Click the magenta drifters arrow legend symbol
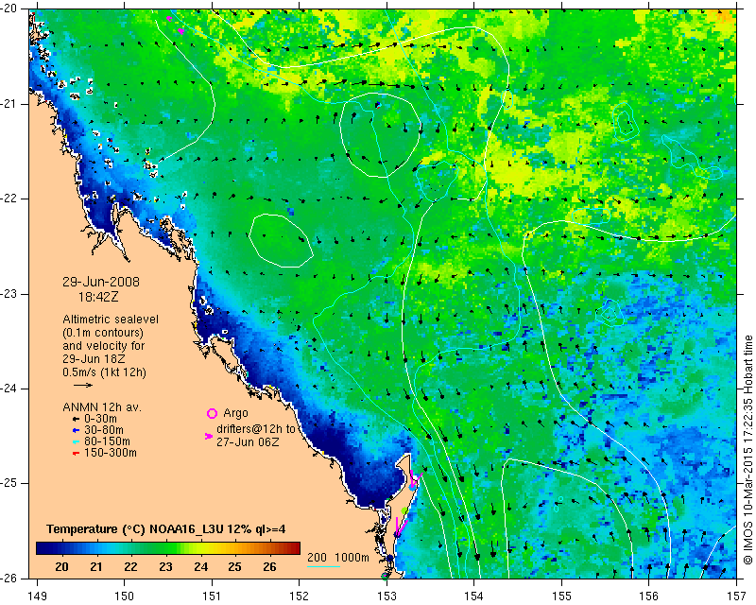The height and width of the screenshot is (605, 756). point(209,436)
